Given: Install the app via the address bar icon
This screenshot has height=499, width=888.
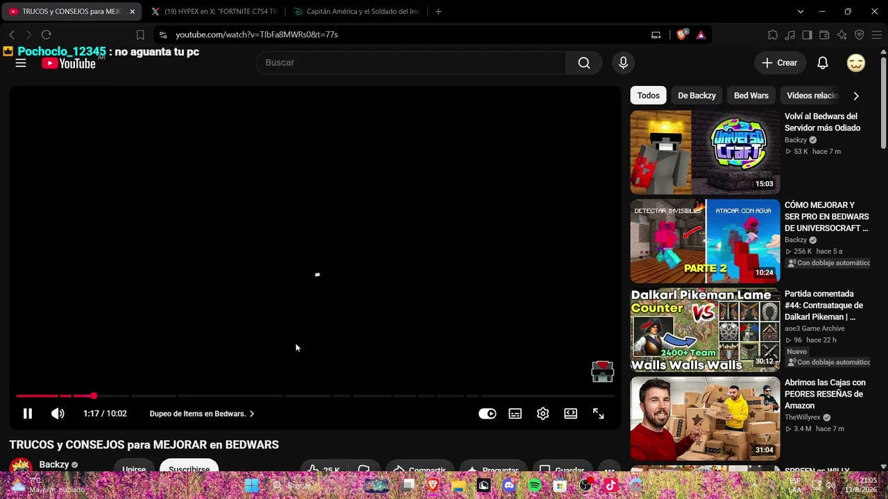Looking at the screenshot, I should pyautogui.click(x=656, y=35).
